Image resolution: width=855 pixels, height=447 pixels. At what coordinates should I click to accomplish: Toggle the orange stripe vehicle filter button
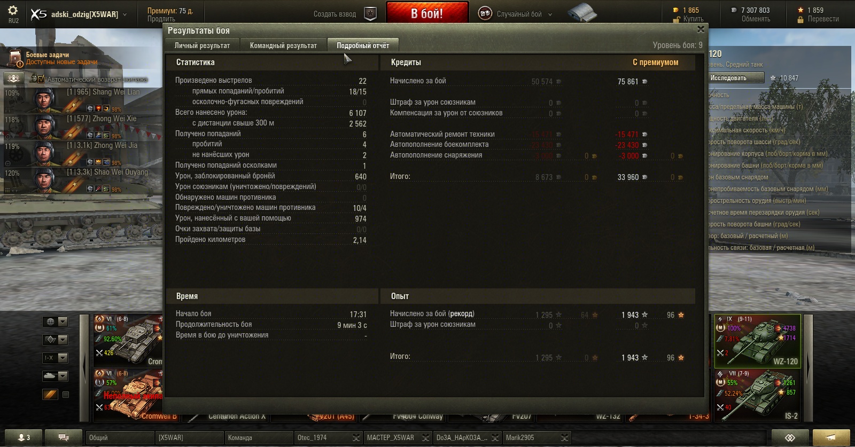coord(50,395)
